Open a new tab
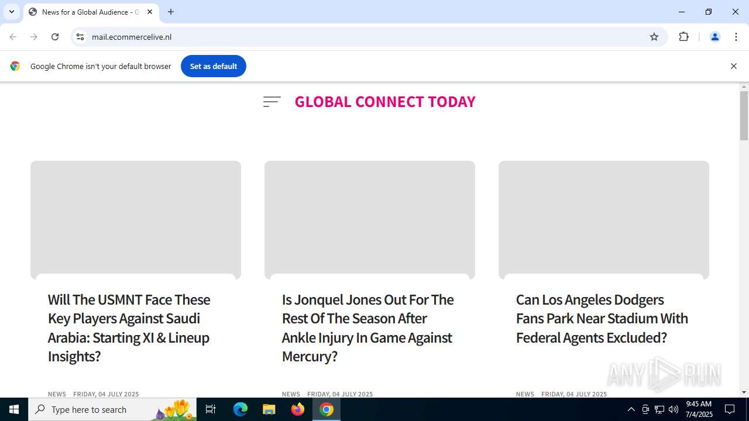The height and width of the screenshot is (421, 749). [x=171, y=12]
